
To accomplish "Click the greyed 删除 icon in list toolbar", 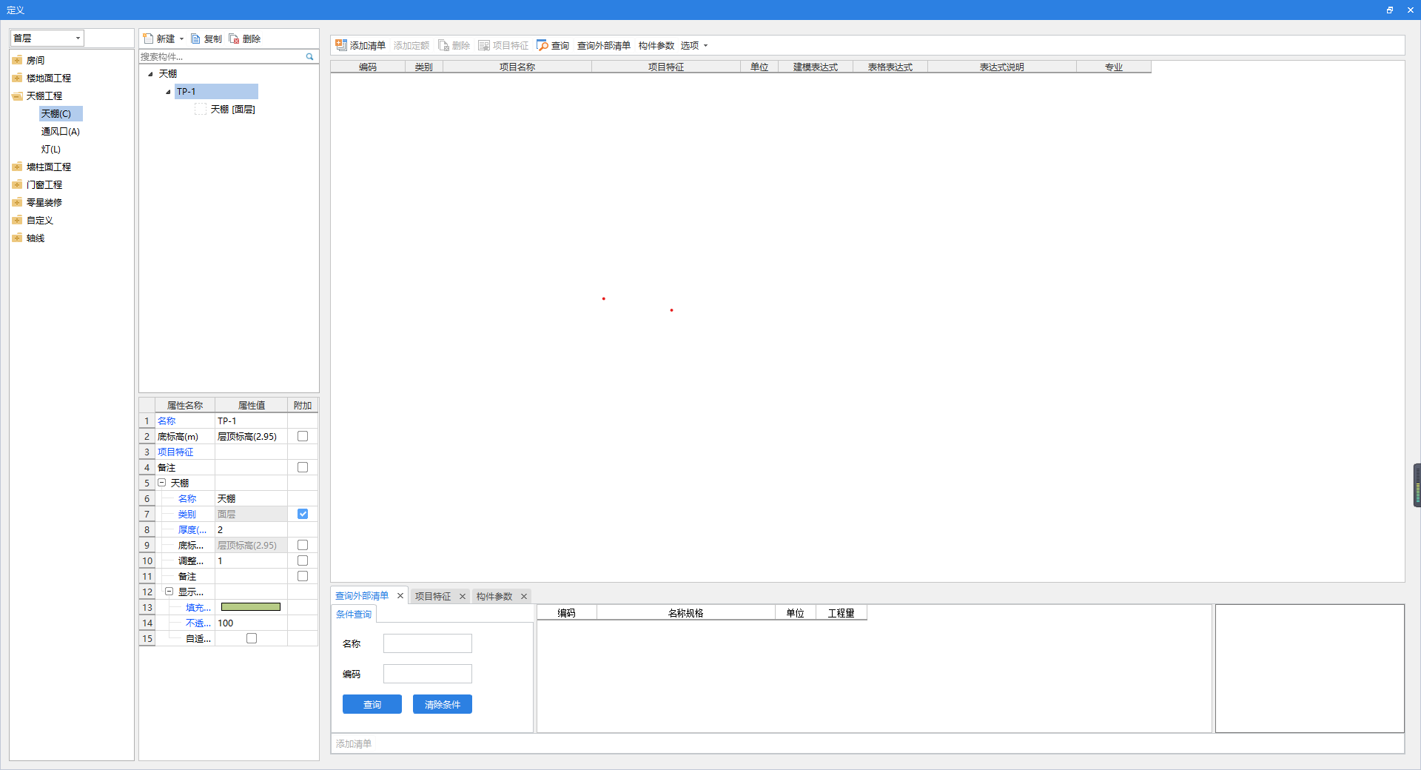I will pos(443,45).
